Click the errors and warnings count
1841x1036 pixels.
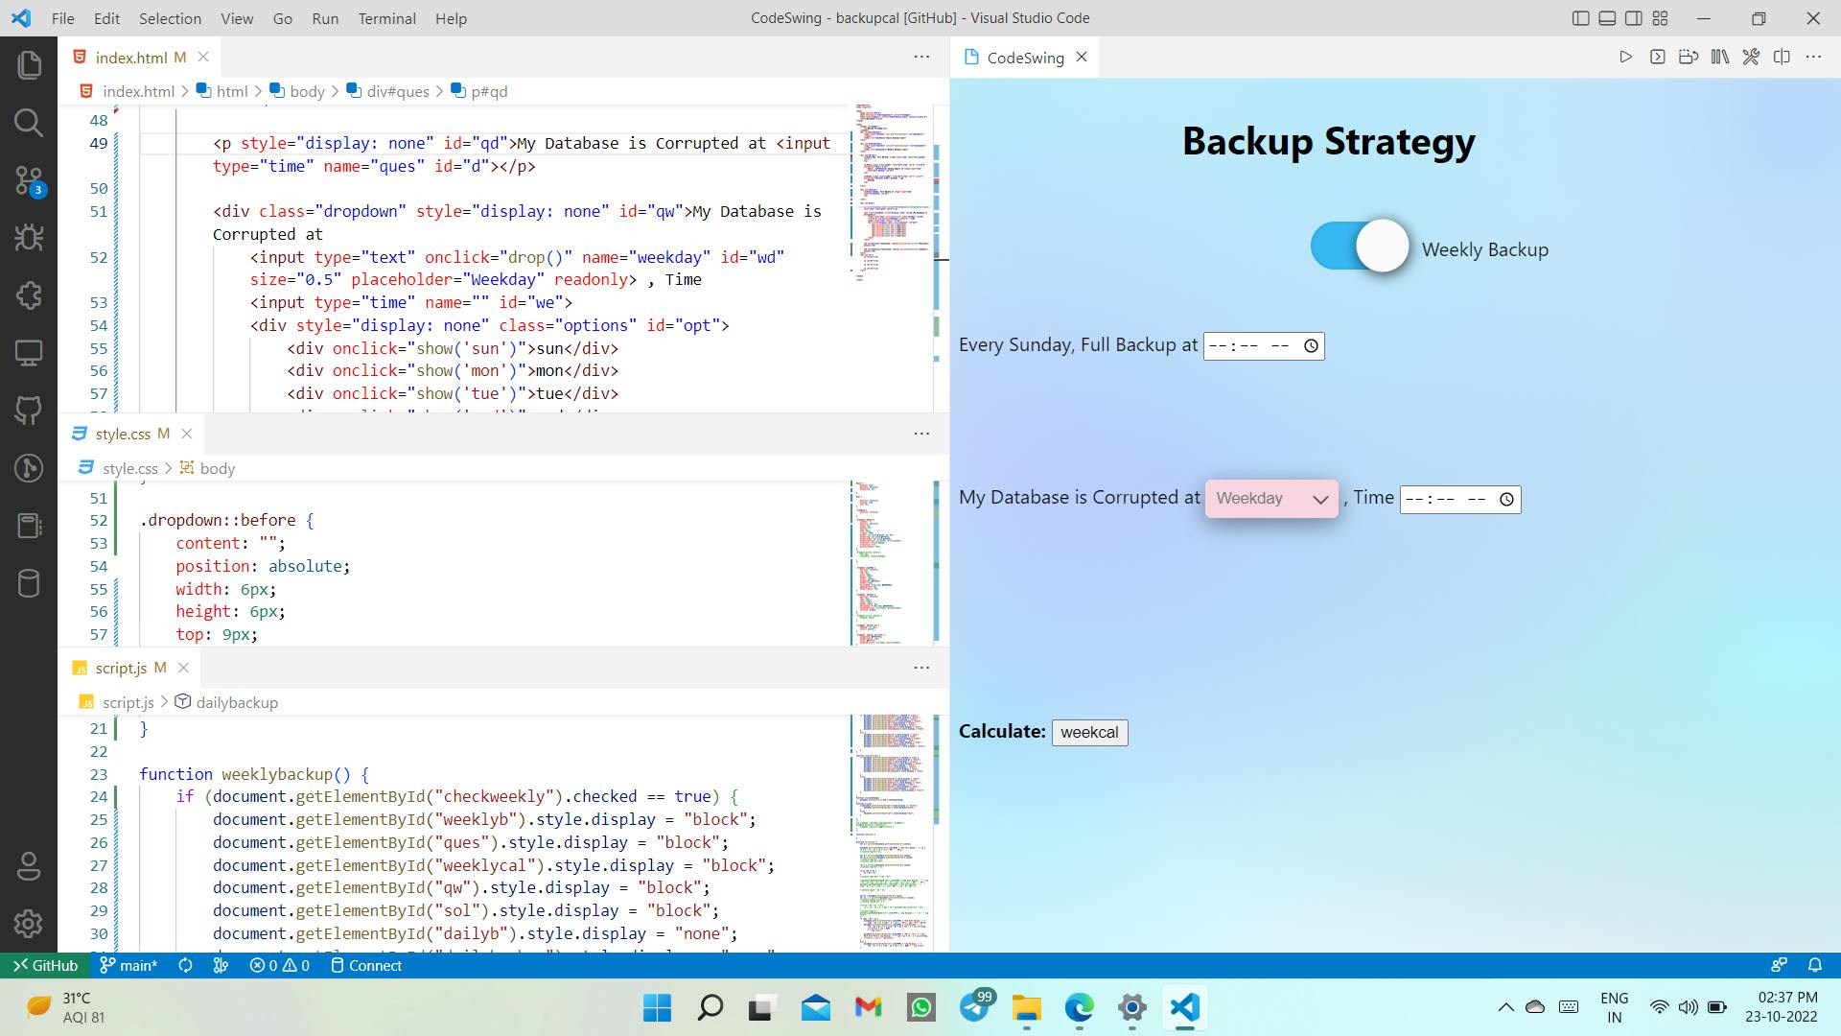click(279, 966)
